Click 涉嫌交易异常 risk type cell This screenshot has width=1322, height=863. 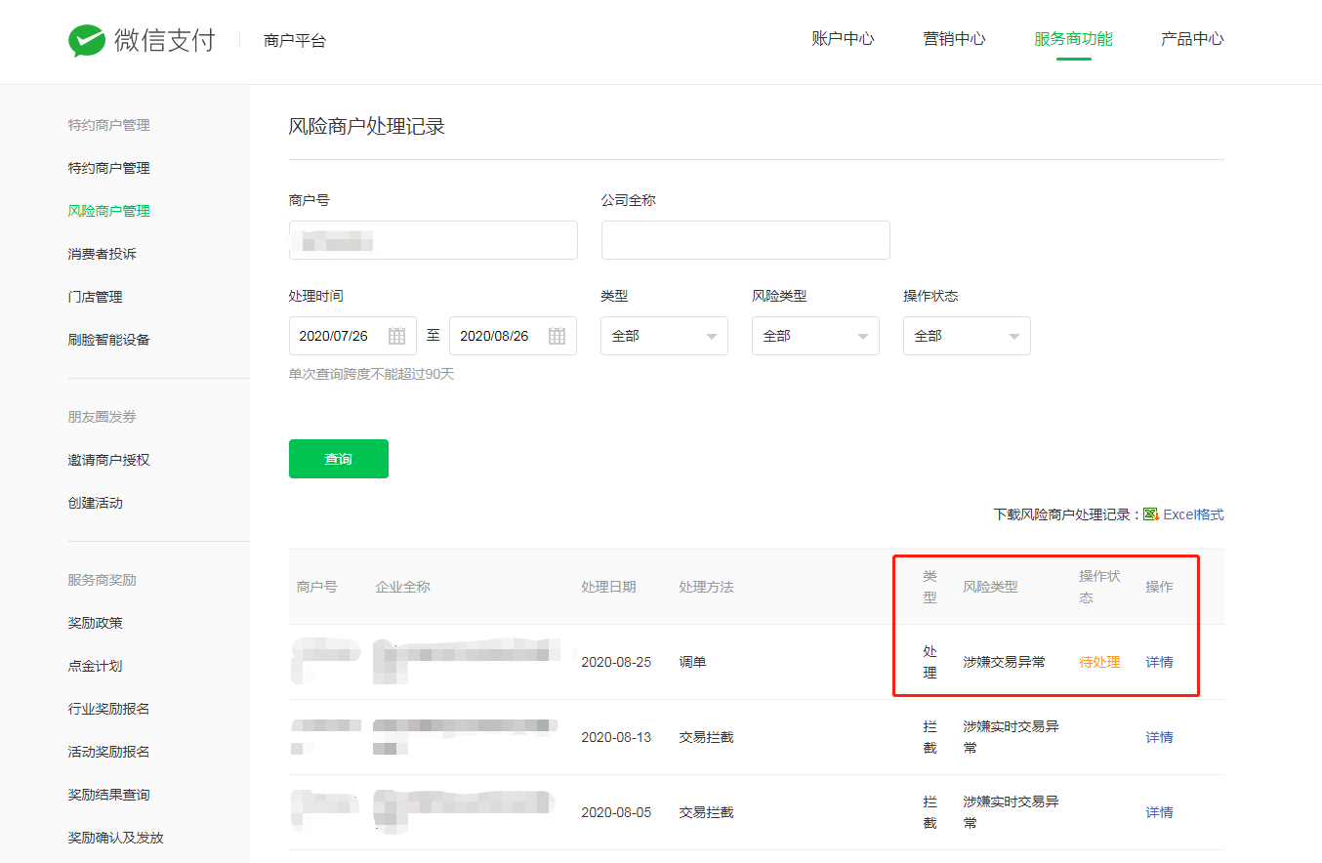(1004, 662)
